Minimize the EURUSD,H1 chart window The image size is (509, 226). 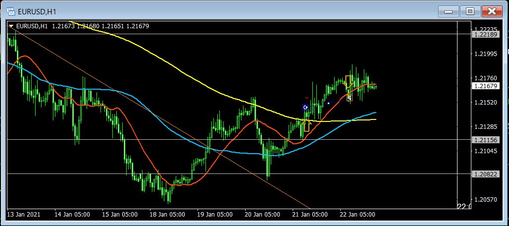[x=449, y=12]
